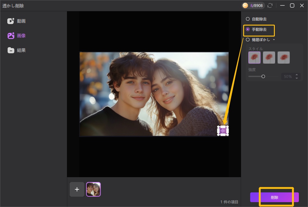The width and height of the screenshot is (308, 207).
Task: Open the 結果 tab label
Action: [21, 51]
